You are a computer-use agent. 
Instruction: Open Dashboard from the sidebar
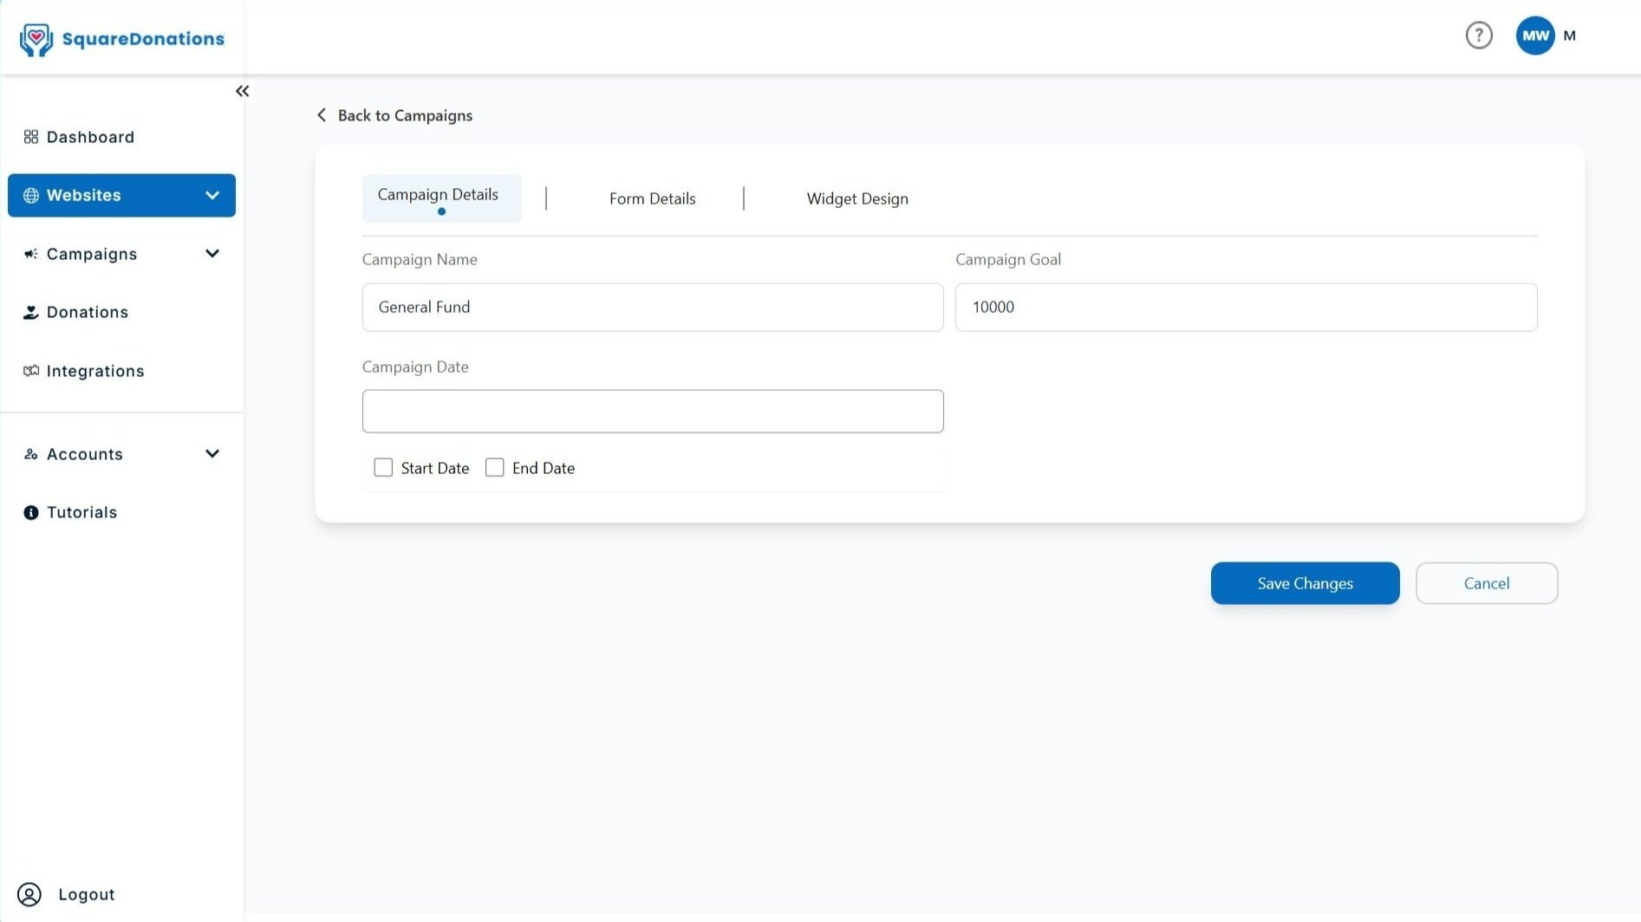click(x=90, y=137)
